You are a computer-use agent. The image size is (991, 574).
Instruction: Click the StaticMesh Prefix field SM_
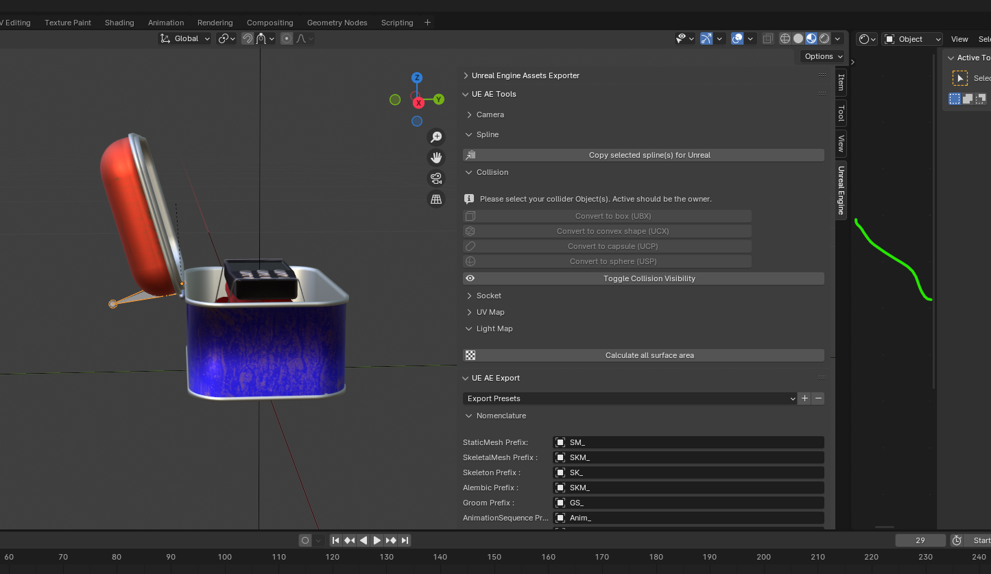688,442
